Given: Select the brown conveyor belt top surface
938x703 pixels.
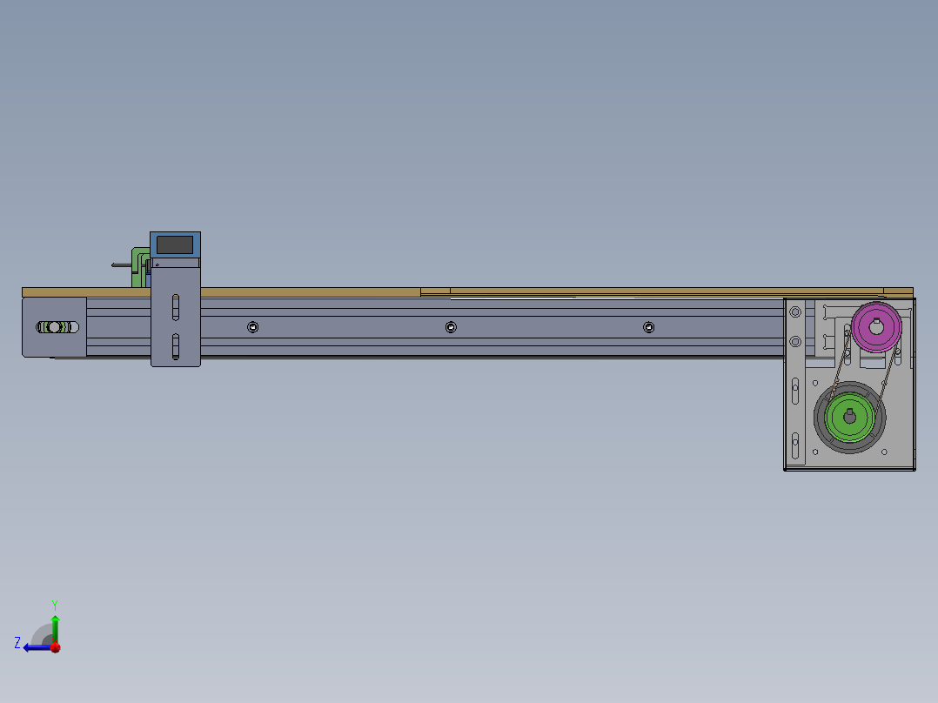Looking at the screenshot, I should point(467,292).
